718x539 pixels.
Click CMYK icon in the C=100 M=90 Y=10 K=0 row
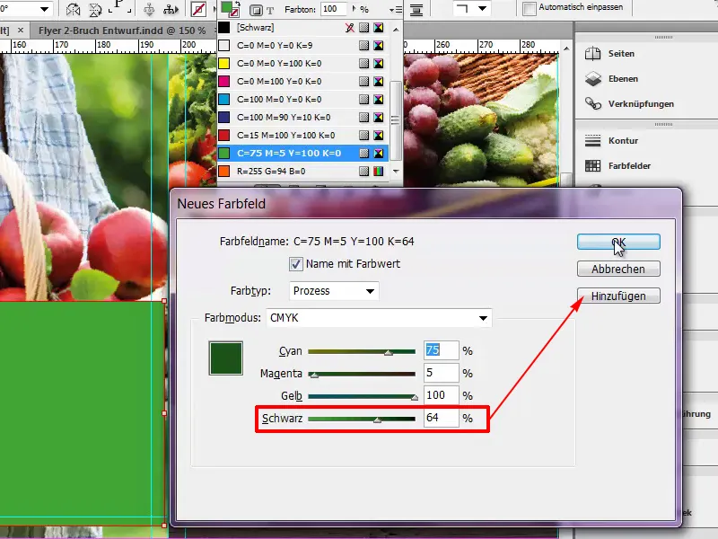379,118
